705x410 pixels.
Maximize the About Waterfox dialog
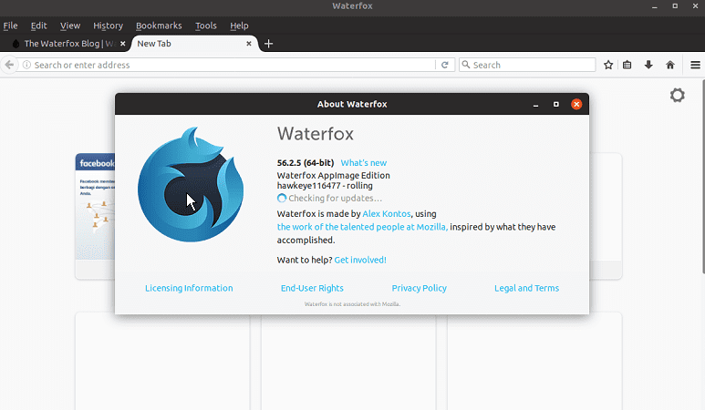click(556, 104)
